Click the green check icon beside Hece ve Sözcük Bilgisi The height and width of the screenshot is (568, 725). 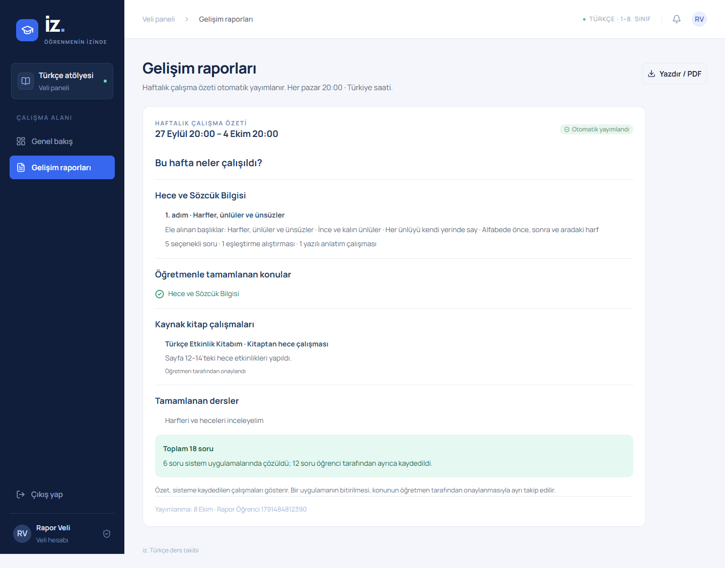coord(160,294)
